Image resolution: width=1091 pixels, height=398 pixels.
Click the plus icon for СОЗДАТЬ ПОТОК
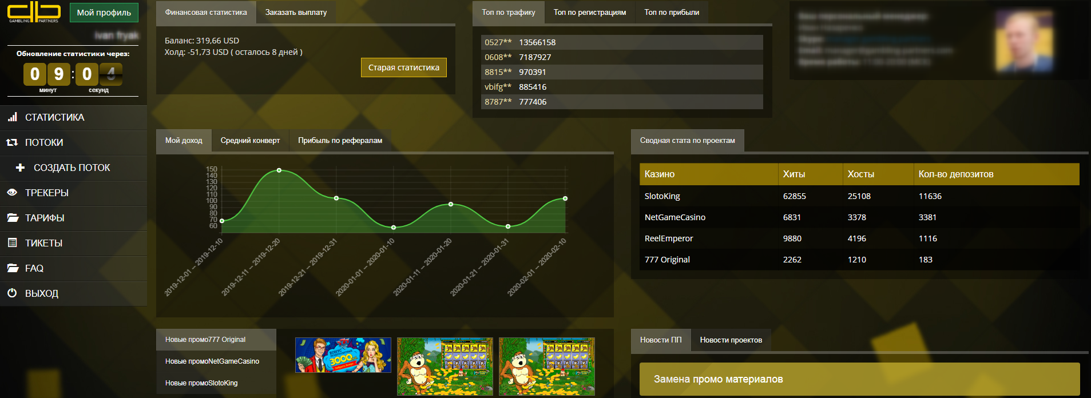[21, 168]
